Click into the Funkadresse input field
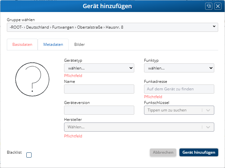The width and height of the screenshot is (225, 168). tap(179, 89)
